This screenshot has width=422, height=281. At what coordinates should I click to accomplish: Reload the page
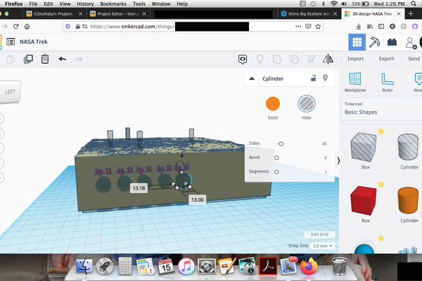coord(16,27)
